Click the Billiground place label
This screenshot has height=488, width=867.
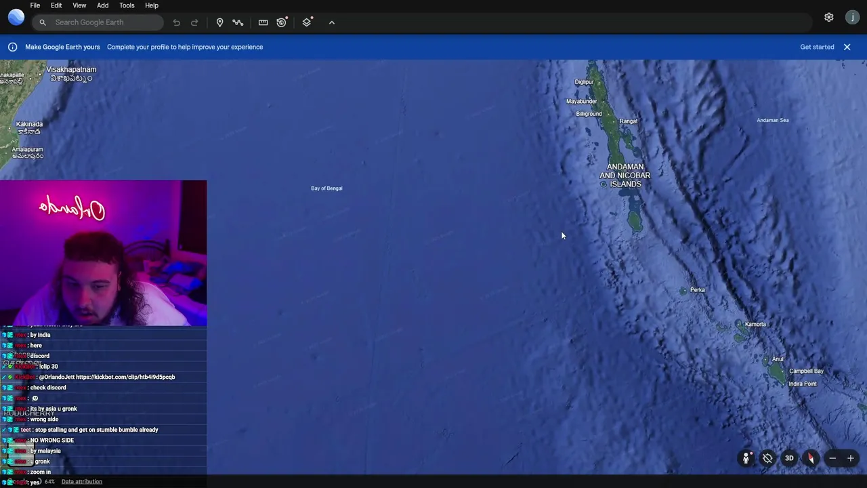click(589, 114)
